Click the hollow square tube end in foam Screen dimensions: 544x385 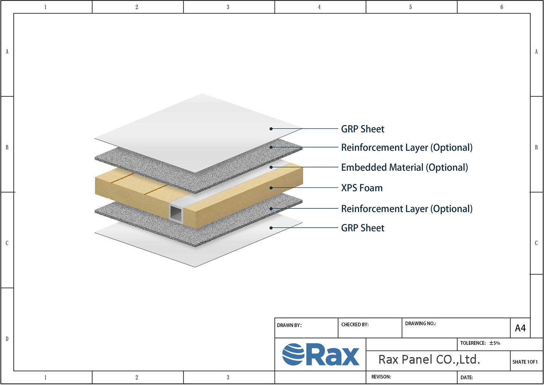[176, 212]
